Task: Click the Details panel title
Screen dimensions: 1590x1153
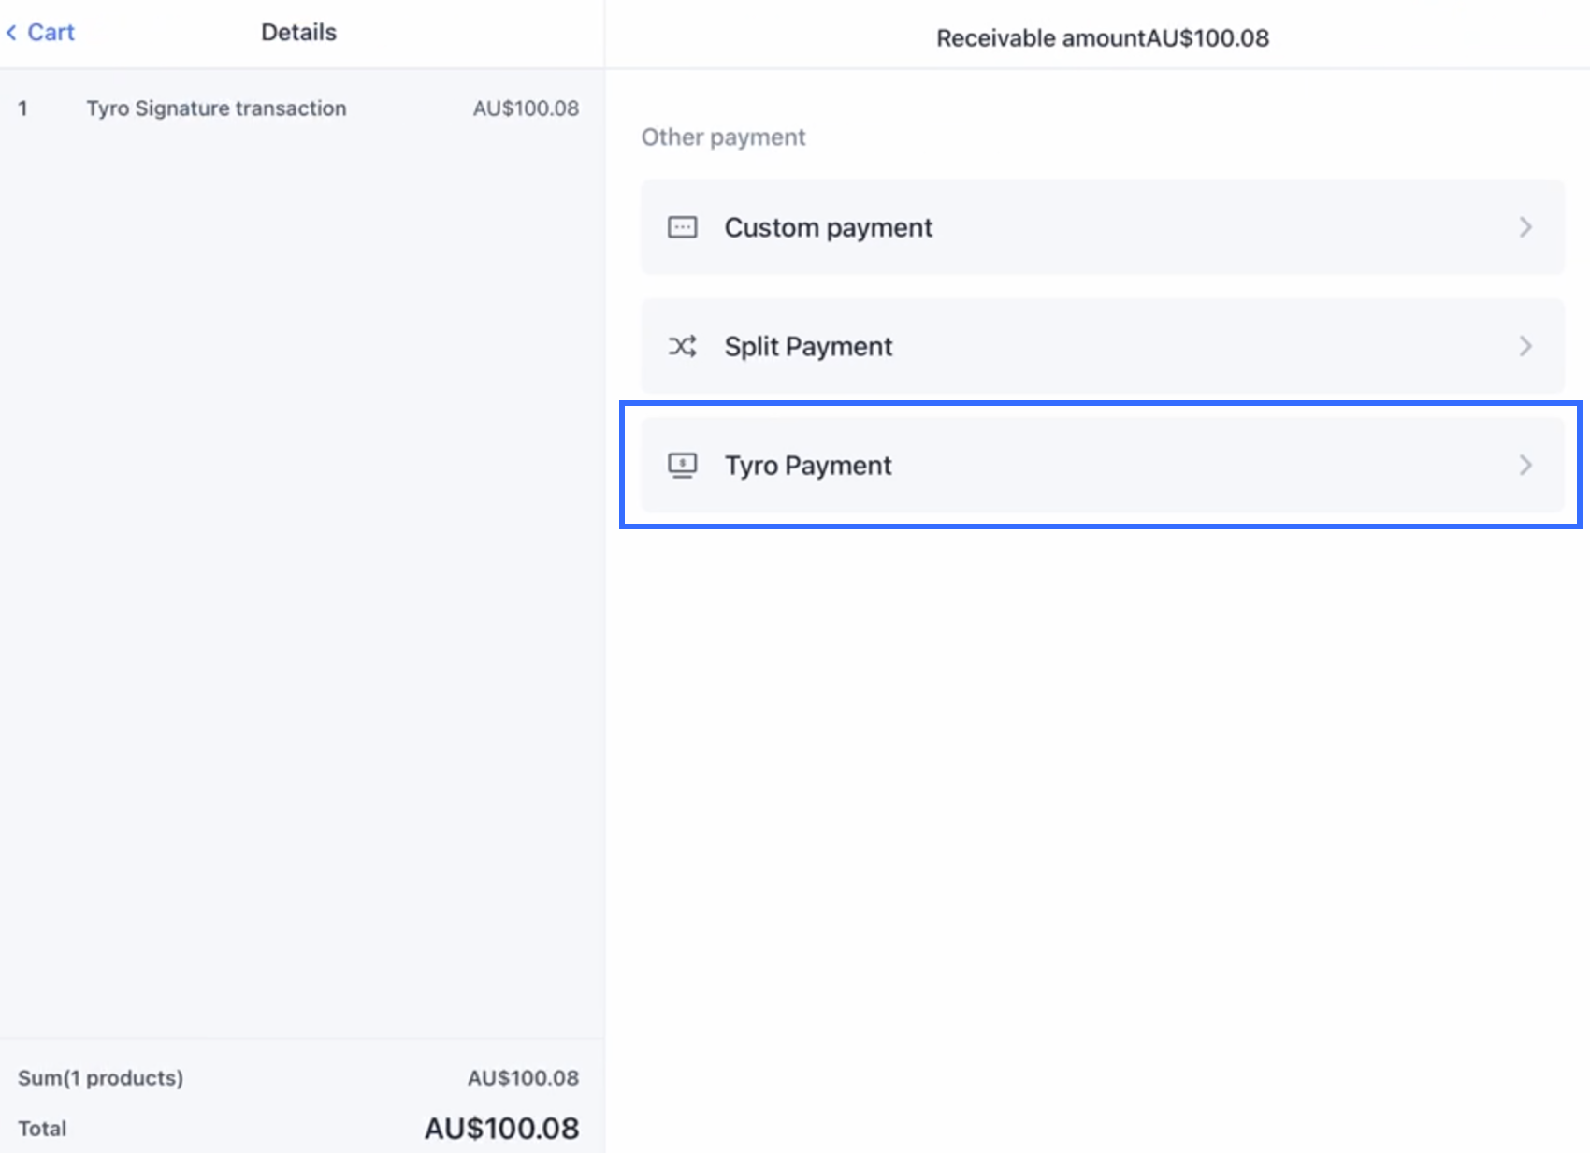Action: tap(298, 33)
